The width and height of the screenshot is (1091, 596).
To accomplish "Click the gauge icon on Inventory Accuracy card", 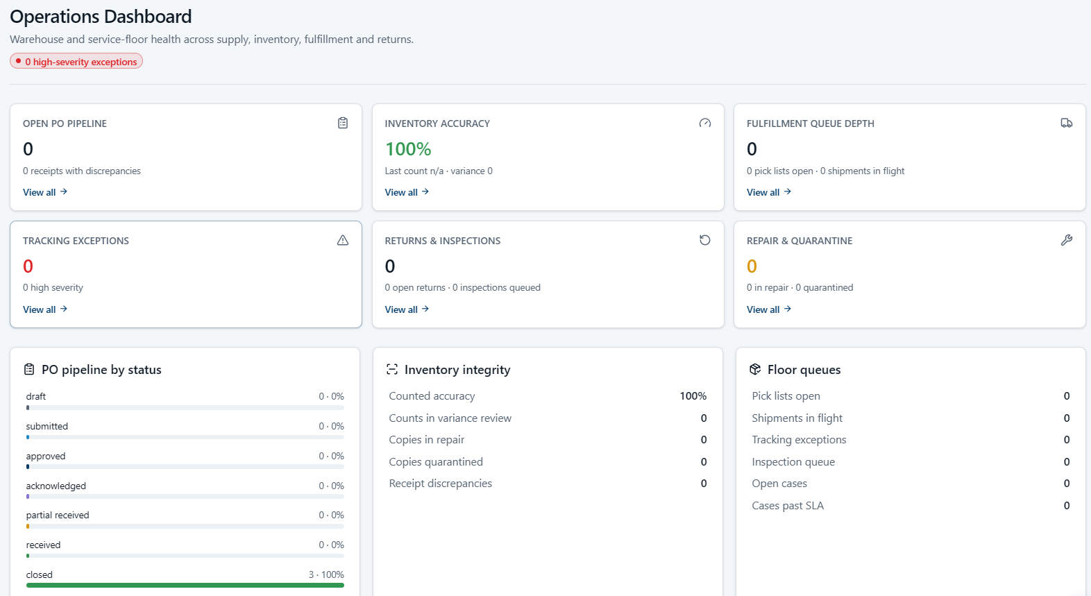I will pyautogui.click(x=705, y=123).
